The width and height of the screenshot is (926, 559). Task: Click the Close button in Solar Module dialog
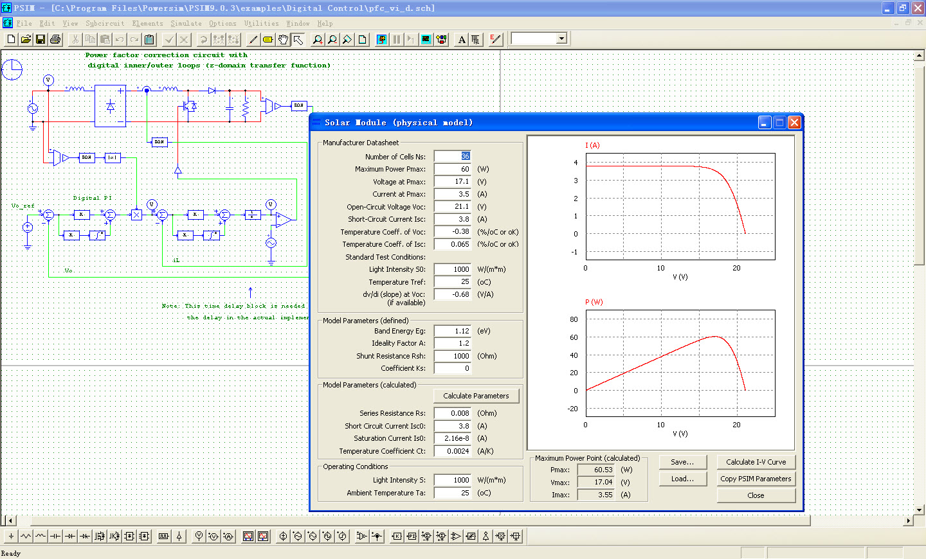(756, 495)
